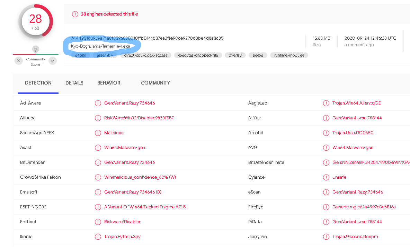410x247 pixels.
Task: Click the alert icon in the SecureAge APEX row
Action: [98, 133]
